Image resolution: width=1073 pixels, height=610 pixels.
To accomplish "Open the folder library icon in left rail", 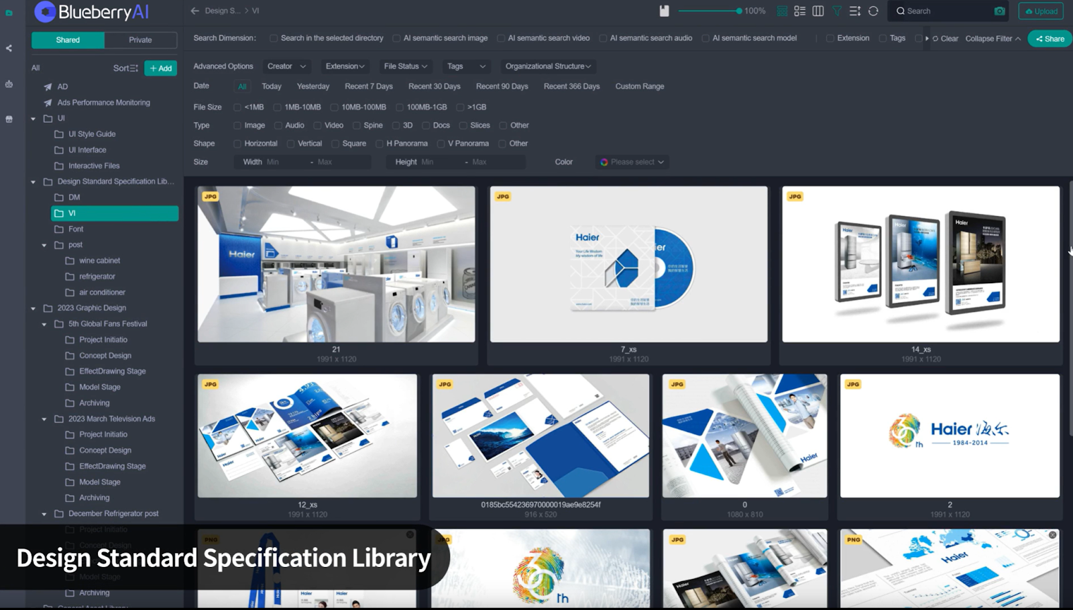I will (x=9, y=13).
